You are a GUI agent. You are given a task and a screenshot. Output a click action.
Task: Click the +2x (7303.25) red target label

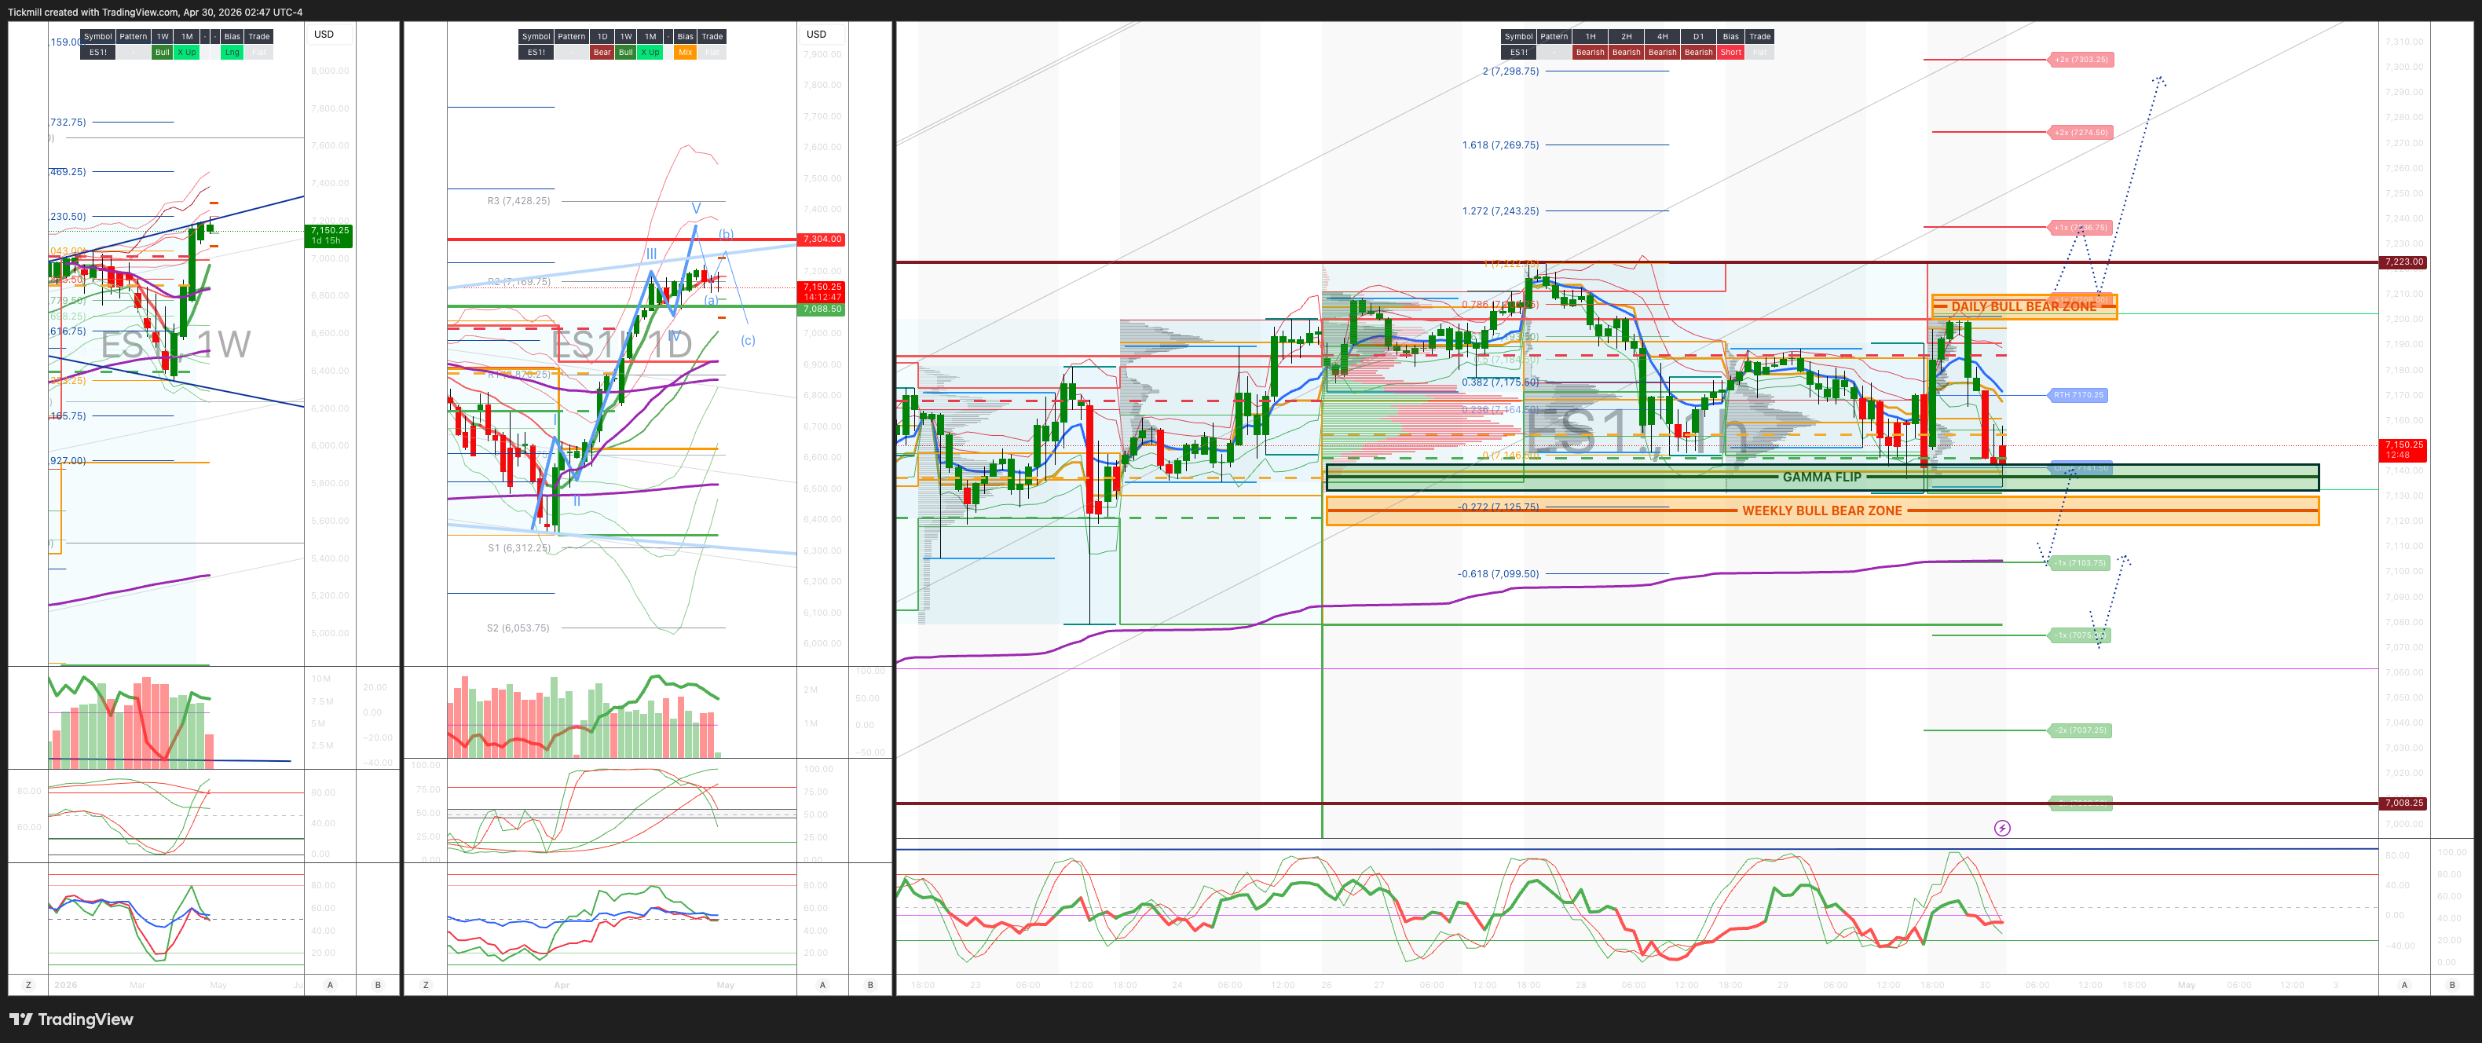pos(2080,60)
